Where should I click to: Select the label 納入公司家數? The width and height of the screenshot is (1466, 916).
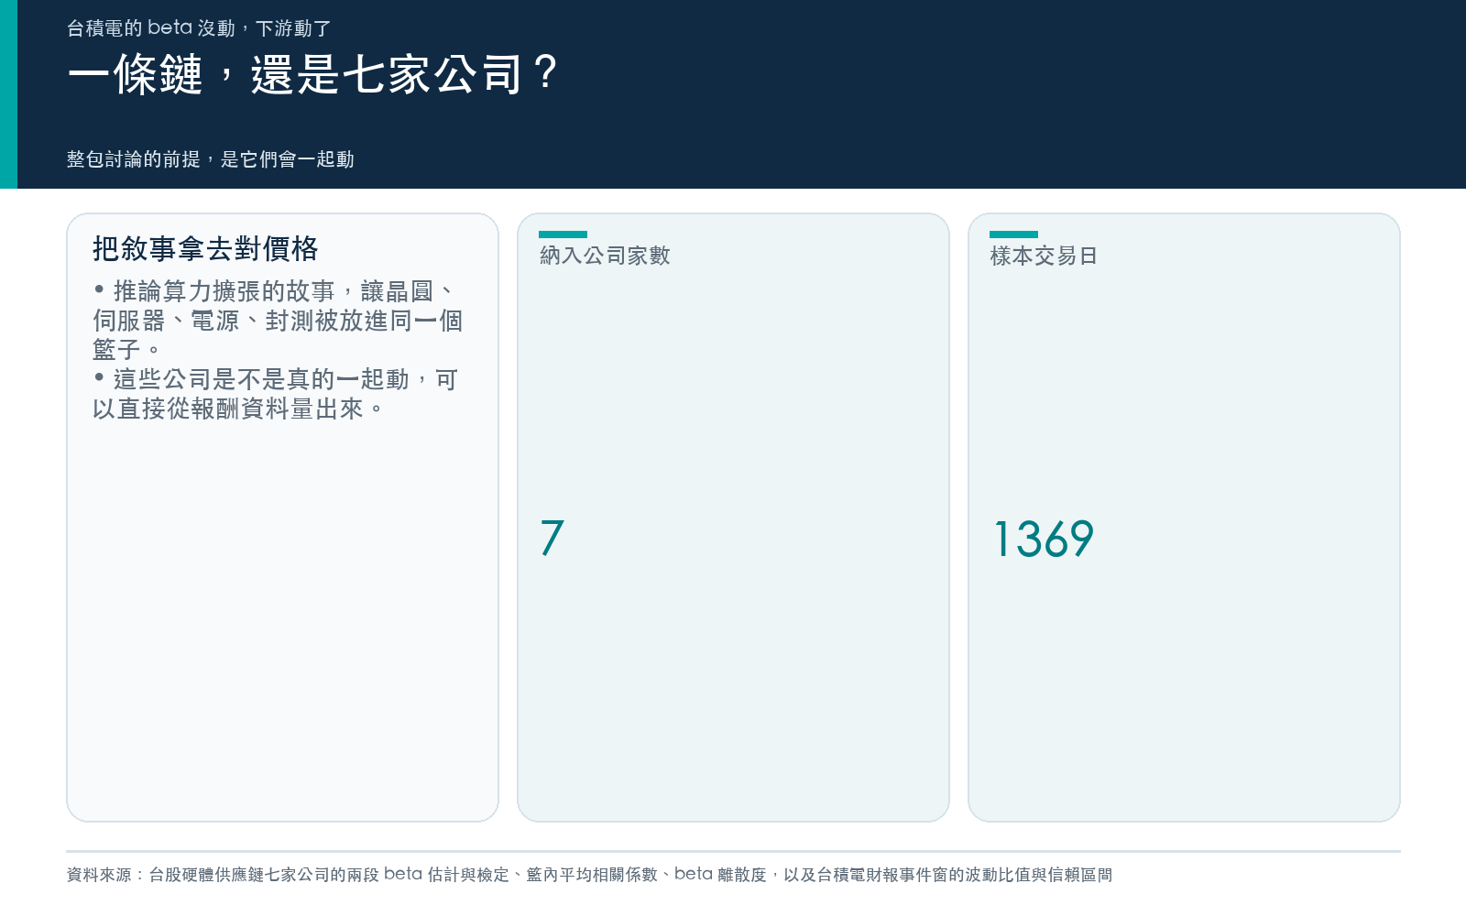coord(605,256)
